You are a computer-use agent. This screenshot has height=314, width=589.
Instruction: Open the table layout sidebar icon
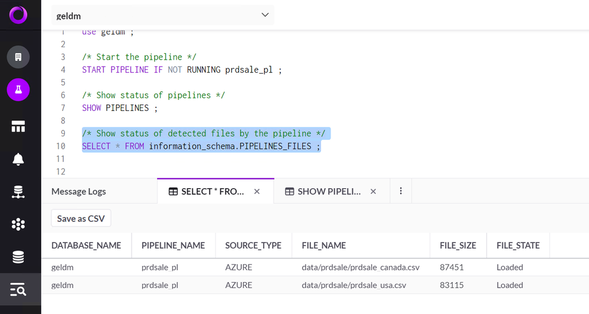point(18,126)
